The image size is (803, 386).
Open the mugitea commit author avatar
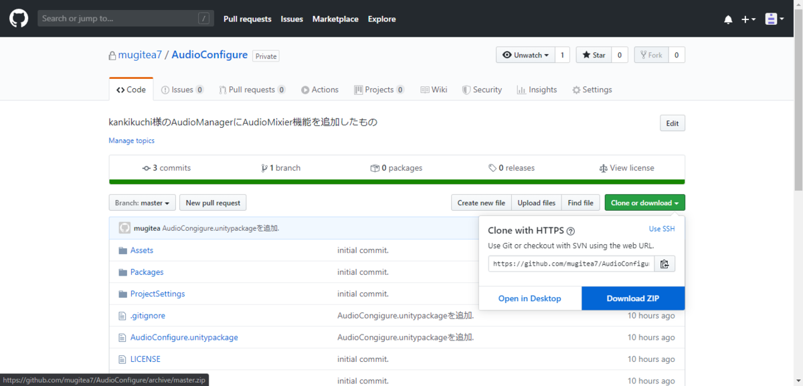point(124,228)
